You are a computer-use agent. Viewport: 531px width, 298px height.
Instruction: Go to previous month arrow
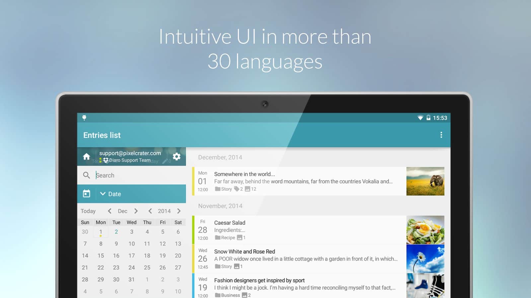tap(110, 211)
